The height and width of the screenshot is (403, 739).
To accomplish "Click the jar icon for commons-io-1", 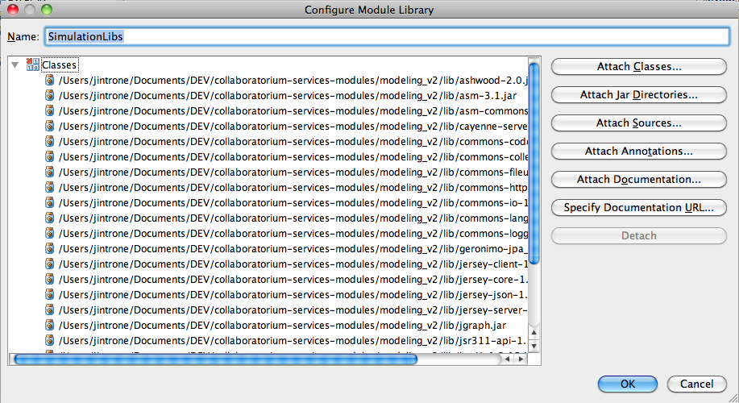I will click(x=49, y=202).
